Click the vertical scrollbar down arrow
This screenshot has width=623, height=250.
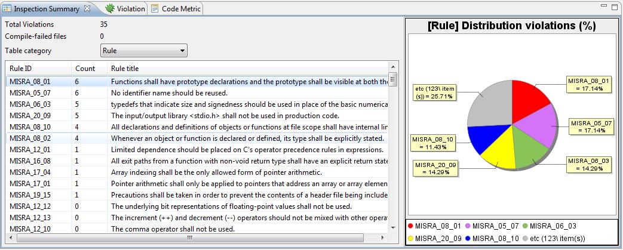click(x=393, y=227)
